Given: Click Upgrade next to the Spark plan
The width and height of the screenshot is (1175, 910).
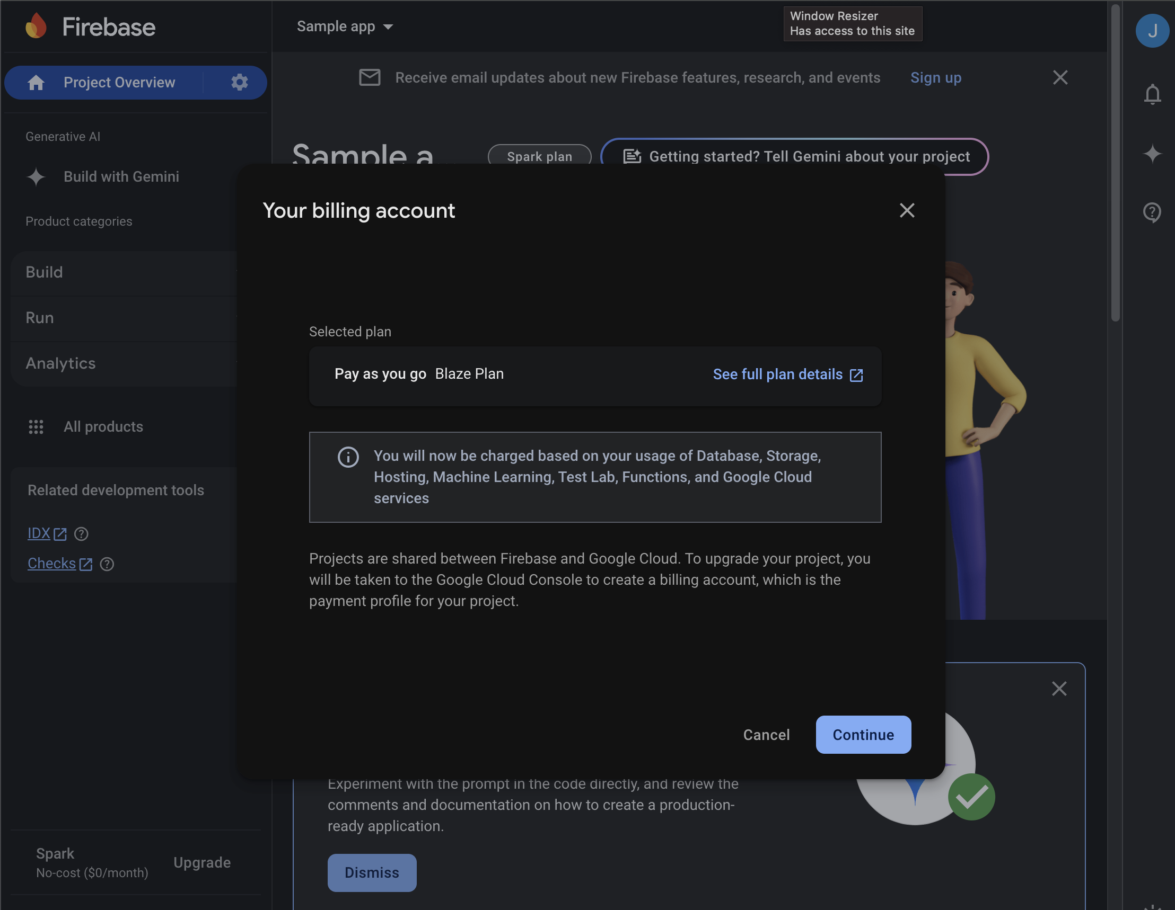Looking at the screenshot, I should [x=201, y=862].
